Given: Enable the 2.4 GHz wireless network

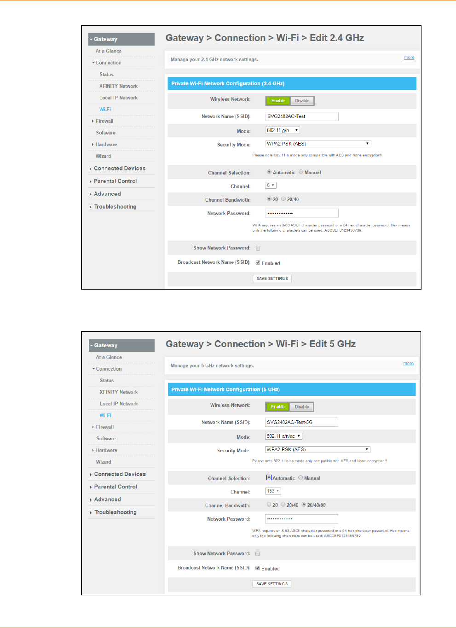Looking at the screenshot, I should tap(278, 101).
